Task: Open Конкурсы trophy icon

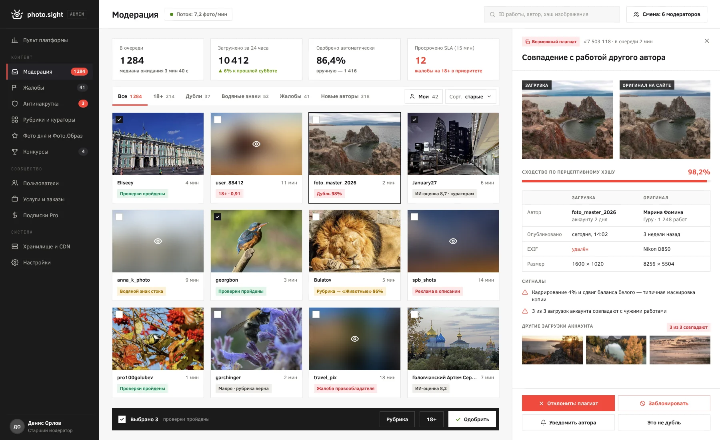Action: [x=15, y=152]
